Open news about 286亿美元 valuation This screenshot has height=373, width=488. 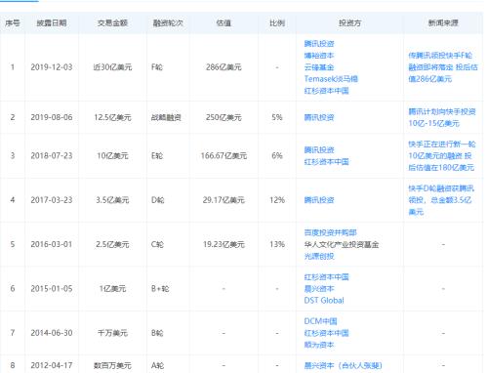[x=443, y=67]
